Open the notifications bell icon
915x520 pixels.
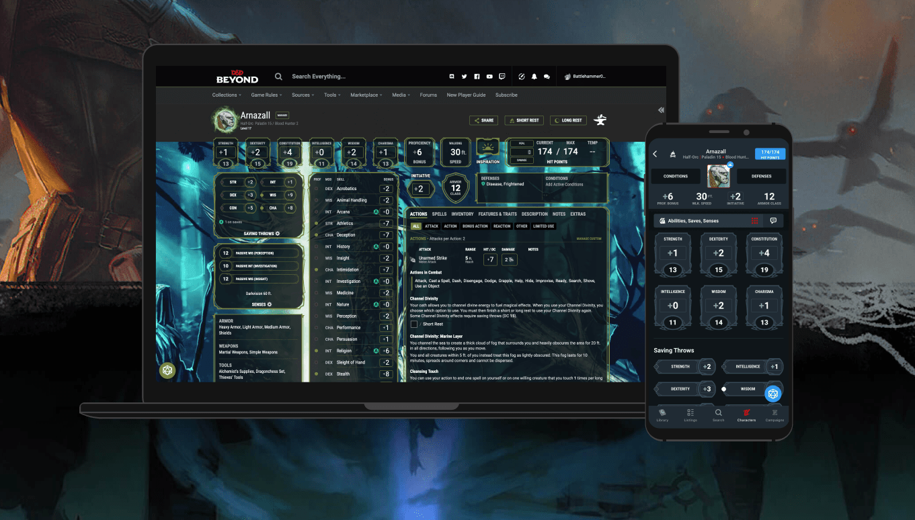pos(534,77)
